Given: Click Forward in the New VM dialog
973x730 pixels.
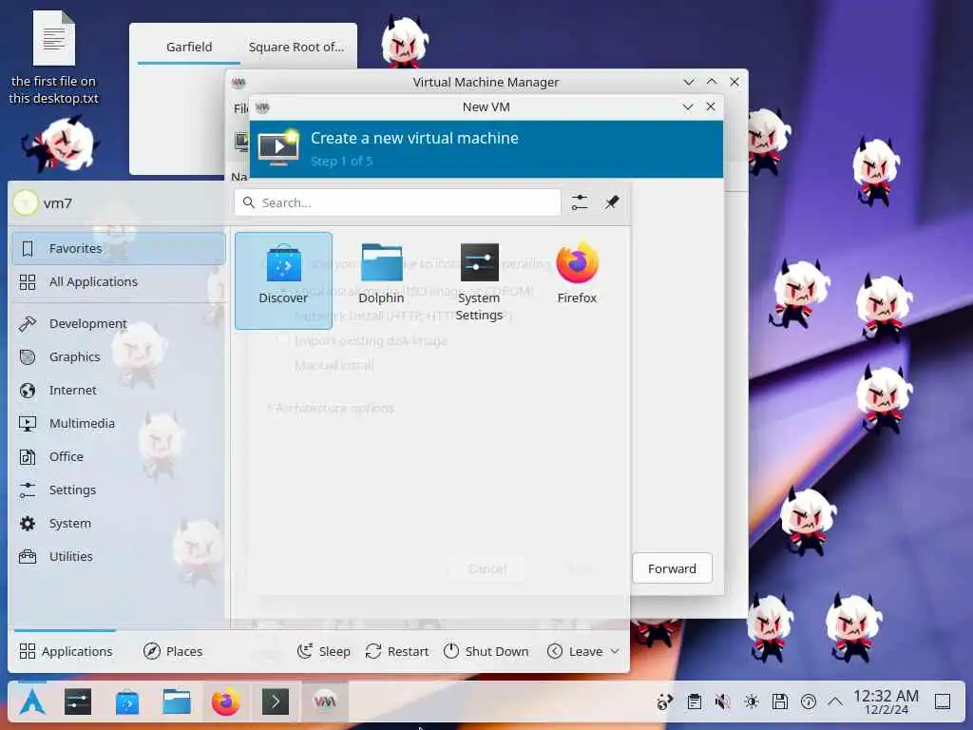Looking at the screenshot, I should (x=672, y=568).
